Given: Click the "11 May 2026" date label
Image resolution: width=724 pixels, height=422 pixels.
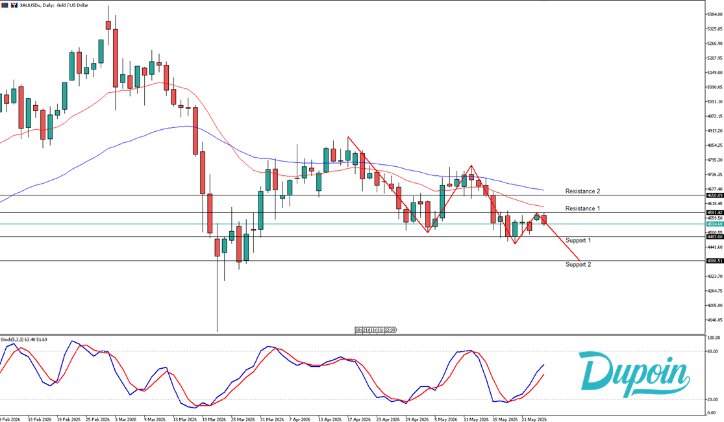Looking at the screenshot, I should click(x=476, y=419).
